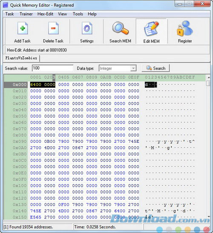The height and width of the screenshot is (233, 213).
Task: Open Settings via the gear document icon
Action: pos(87,28)
